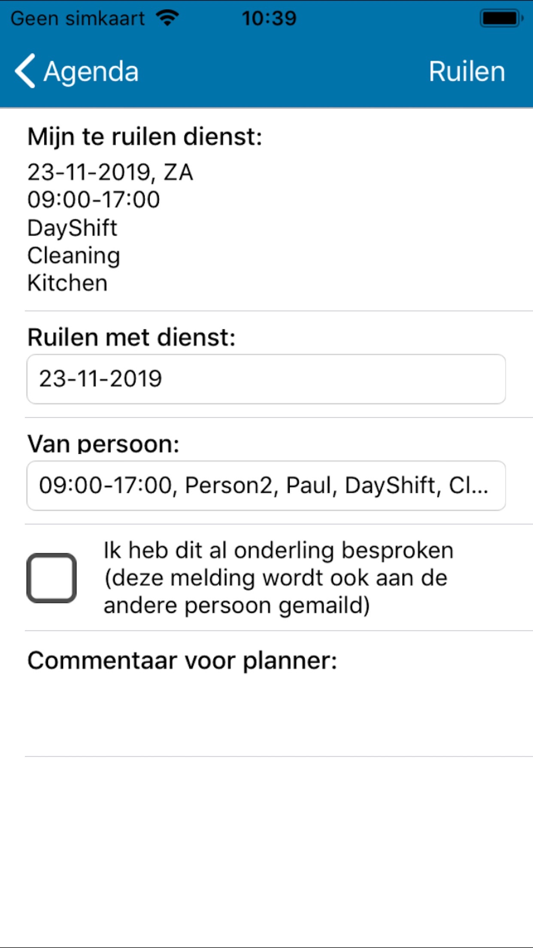Tap the 'Cleaning' line in shift details
Screen dimensions: 533x948
pos(73,255)
